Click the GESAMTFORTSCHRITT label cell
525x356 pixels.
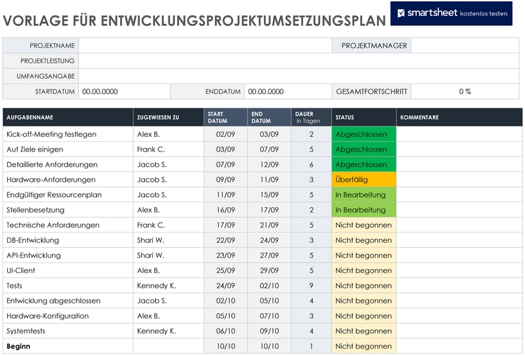click(372, 91)
